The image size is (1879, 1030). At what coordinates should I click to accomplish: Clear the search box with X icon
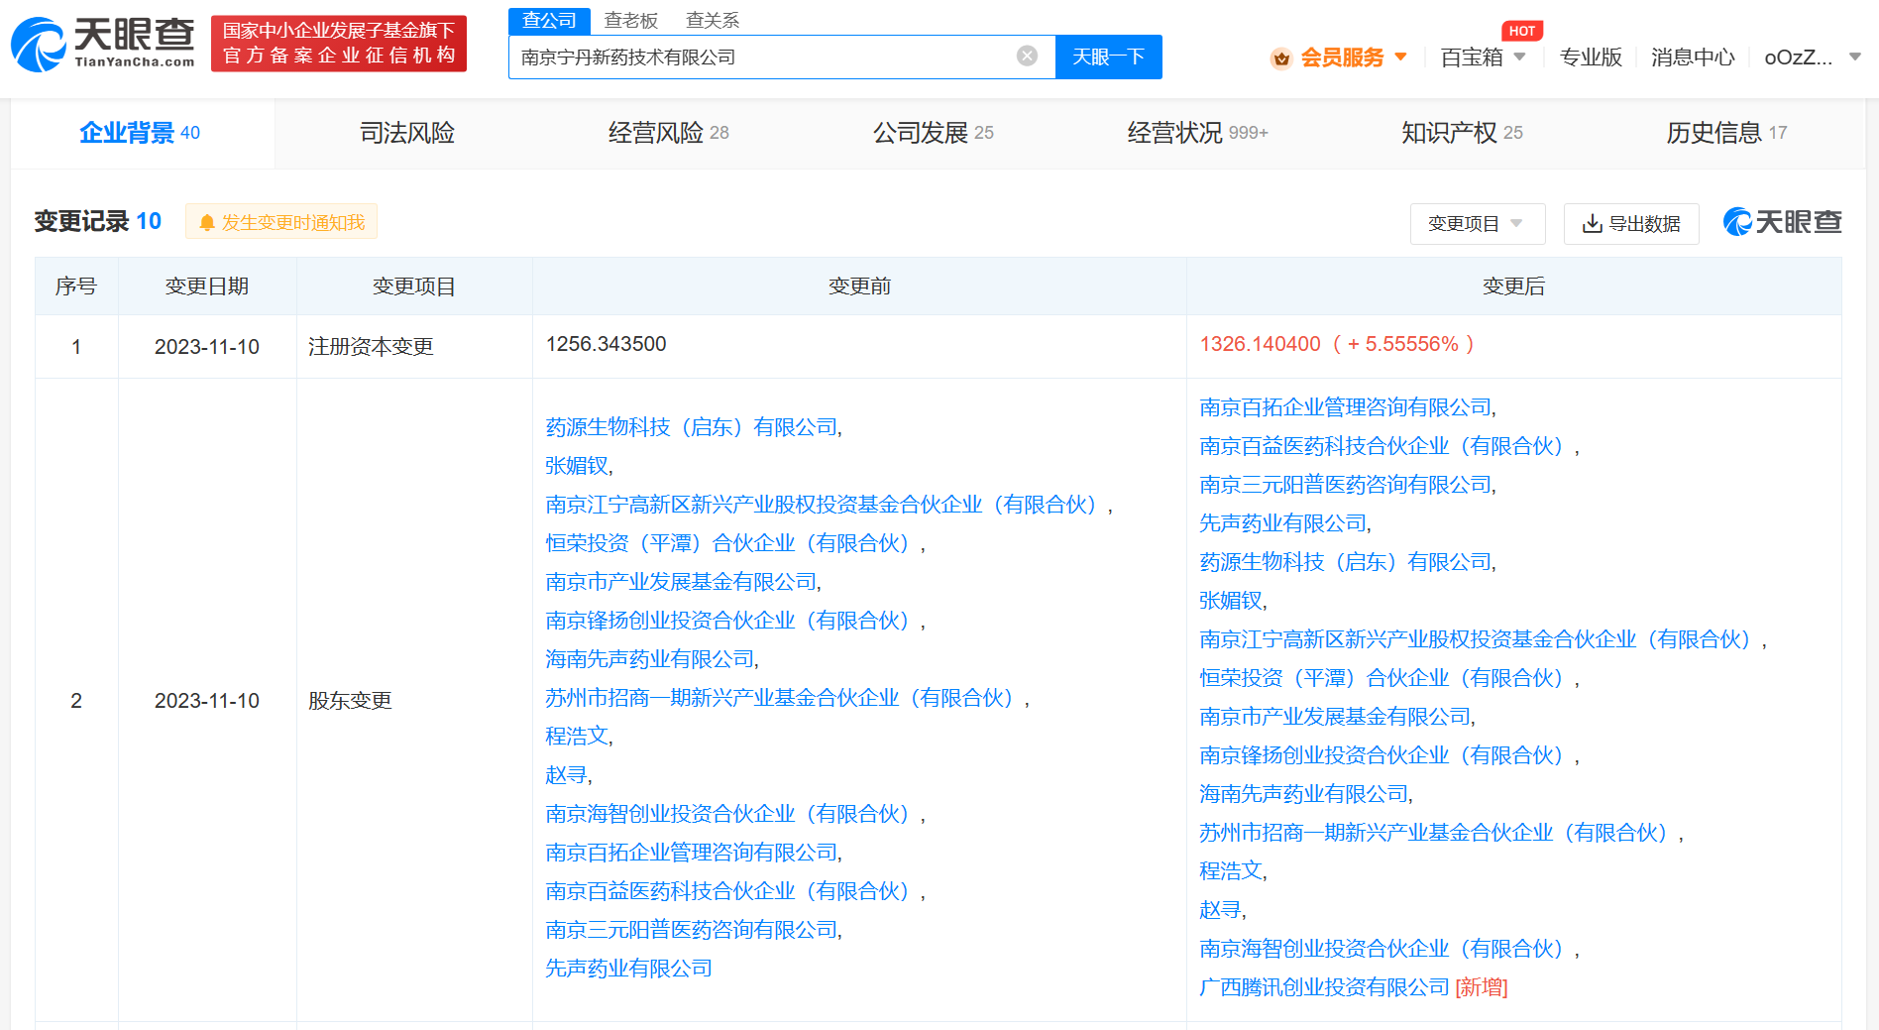(x=1027, y=57)
